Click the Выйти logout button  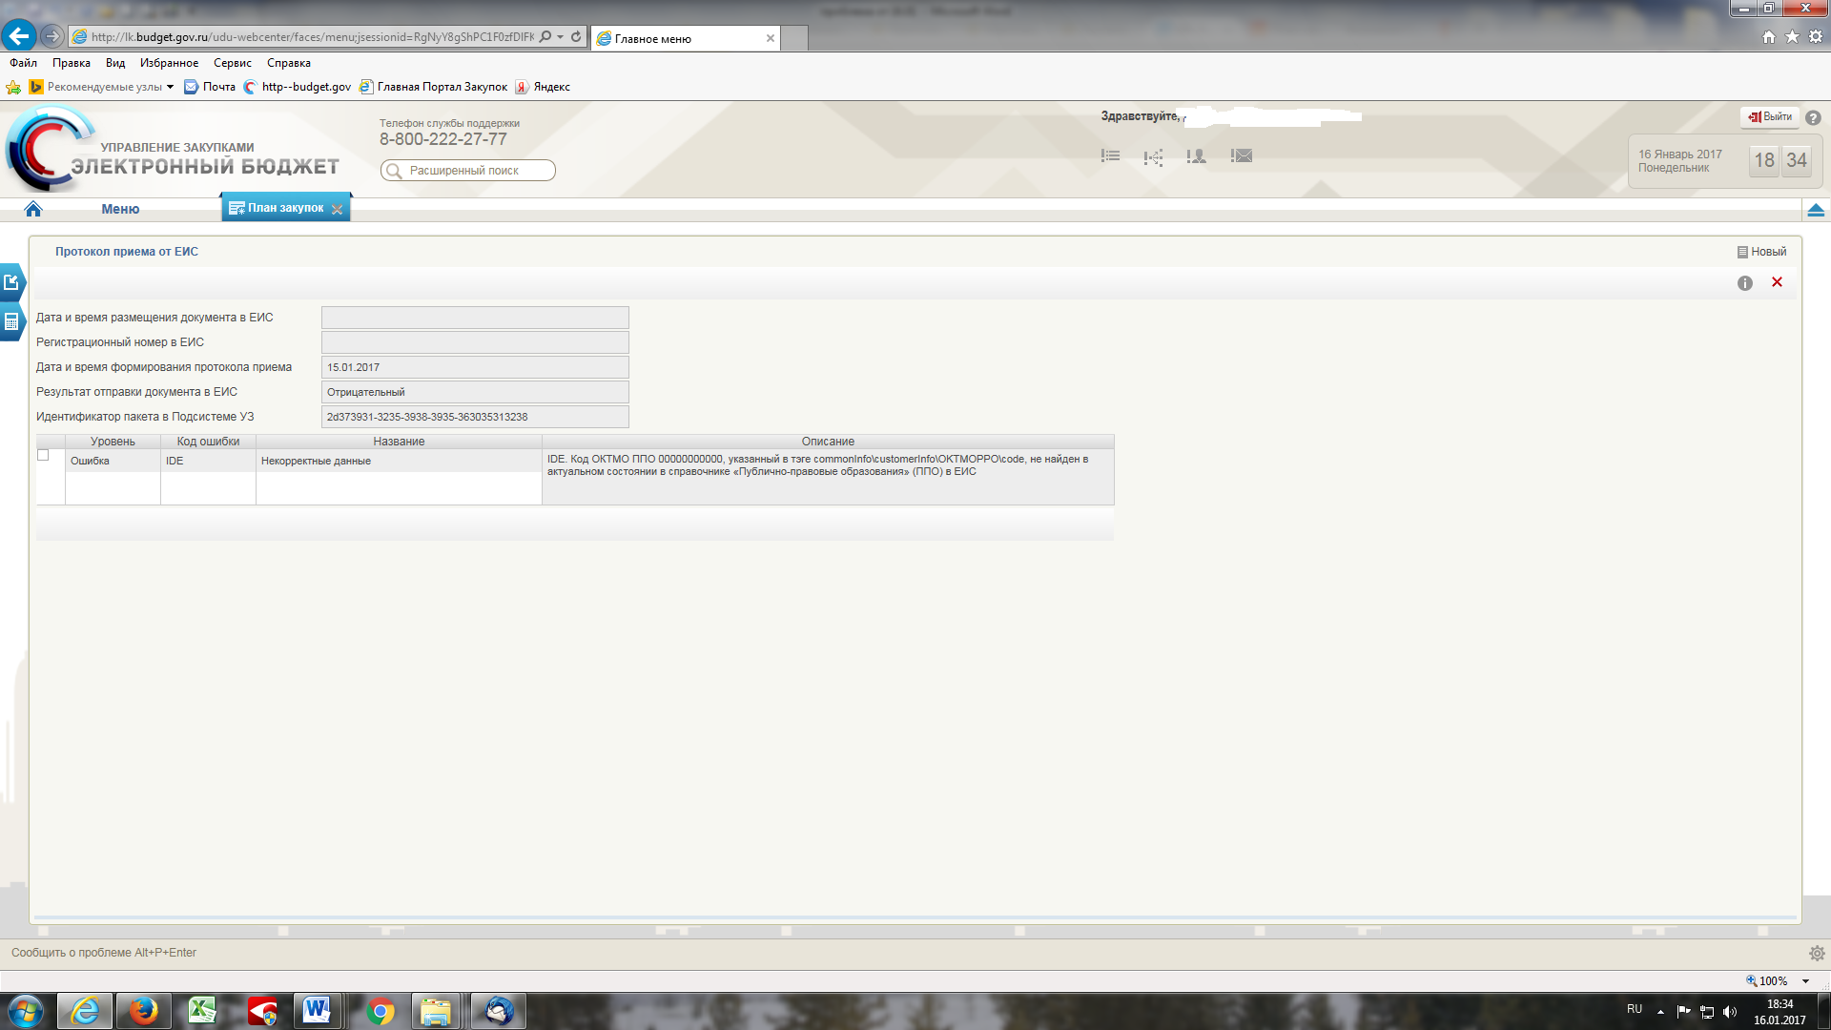click(x=1770, y=116)
